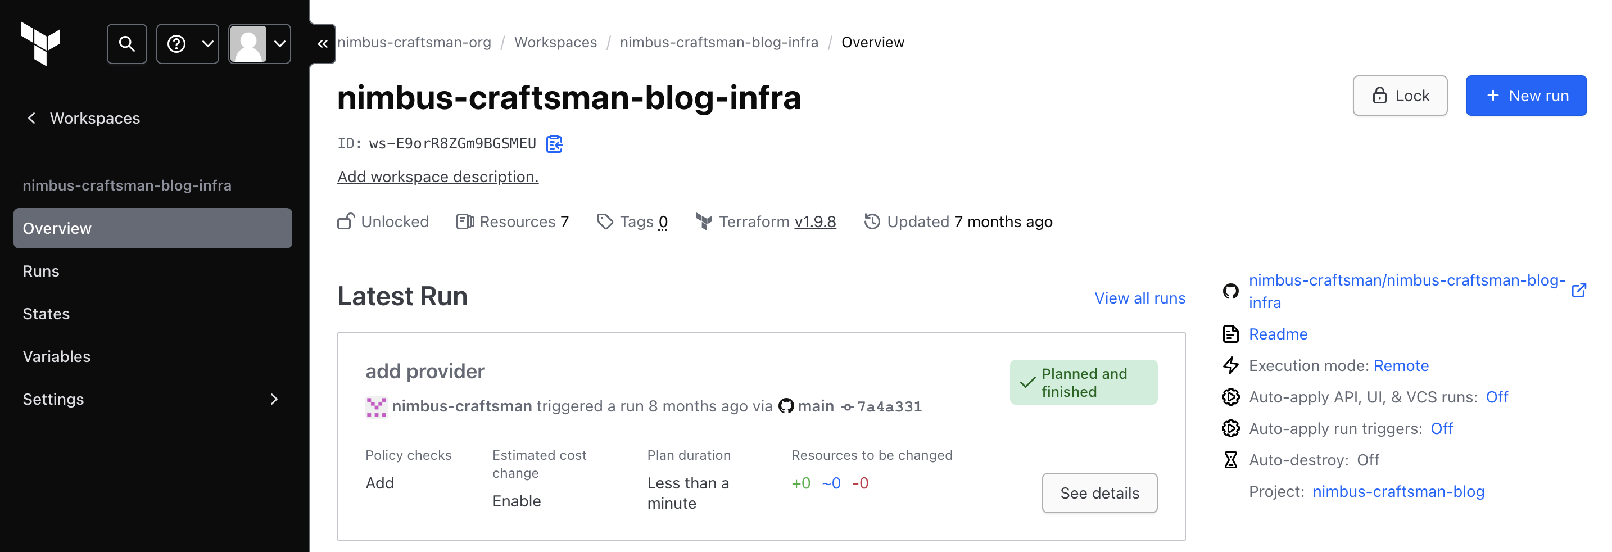This screenshot has height=552, width=1612.
Task: Copy the workspace ID icon
Action: (554, 144)
